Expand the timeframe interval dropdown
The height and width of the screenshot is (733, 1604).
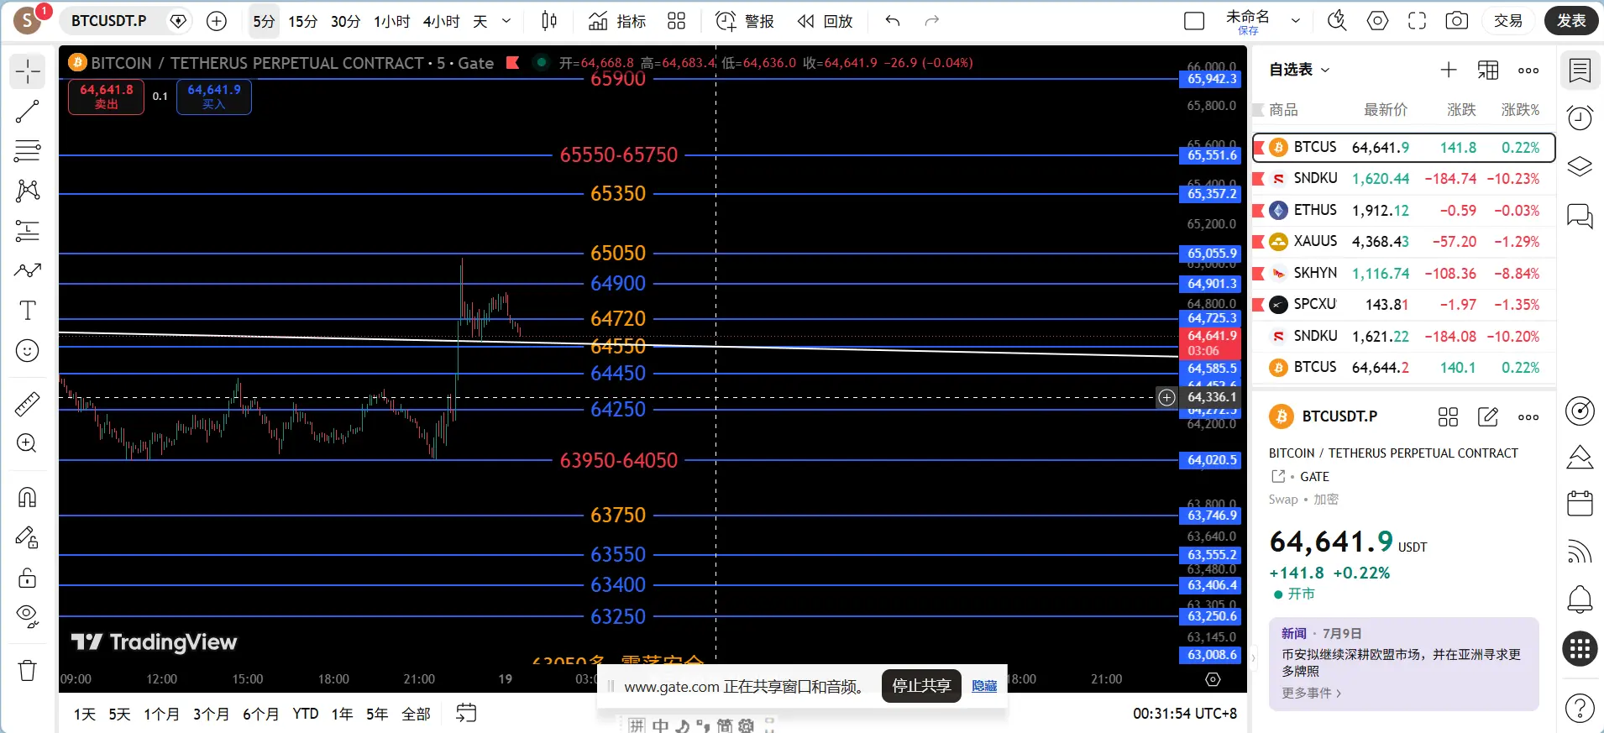tap(506, 21)
